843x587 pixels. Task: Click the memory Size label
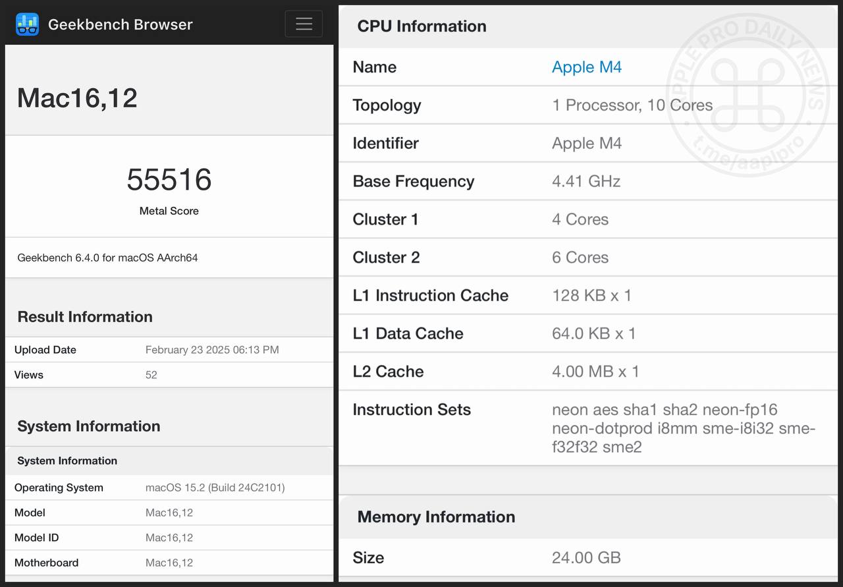(369, 558)
